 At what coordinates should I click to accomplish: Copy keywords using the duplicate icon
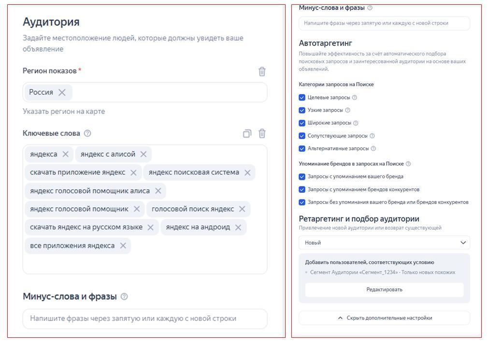[247, 133]
